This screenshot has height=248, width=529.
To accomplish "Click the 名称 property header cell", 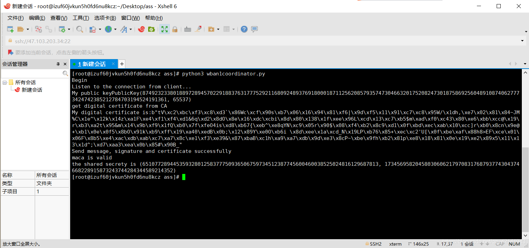I will click(x=18, y=175).
